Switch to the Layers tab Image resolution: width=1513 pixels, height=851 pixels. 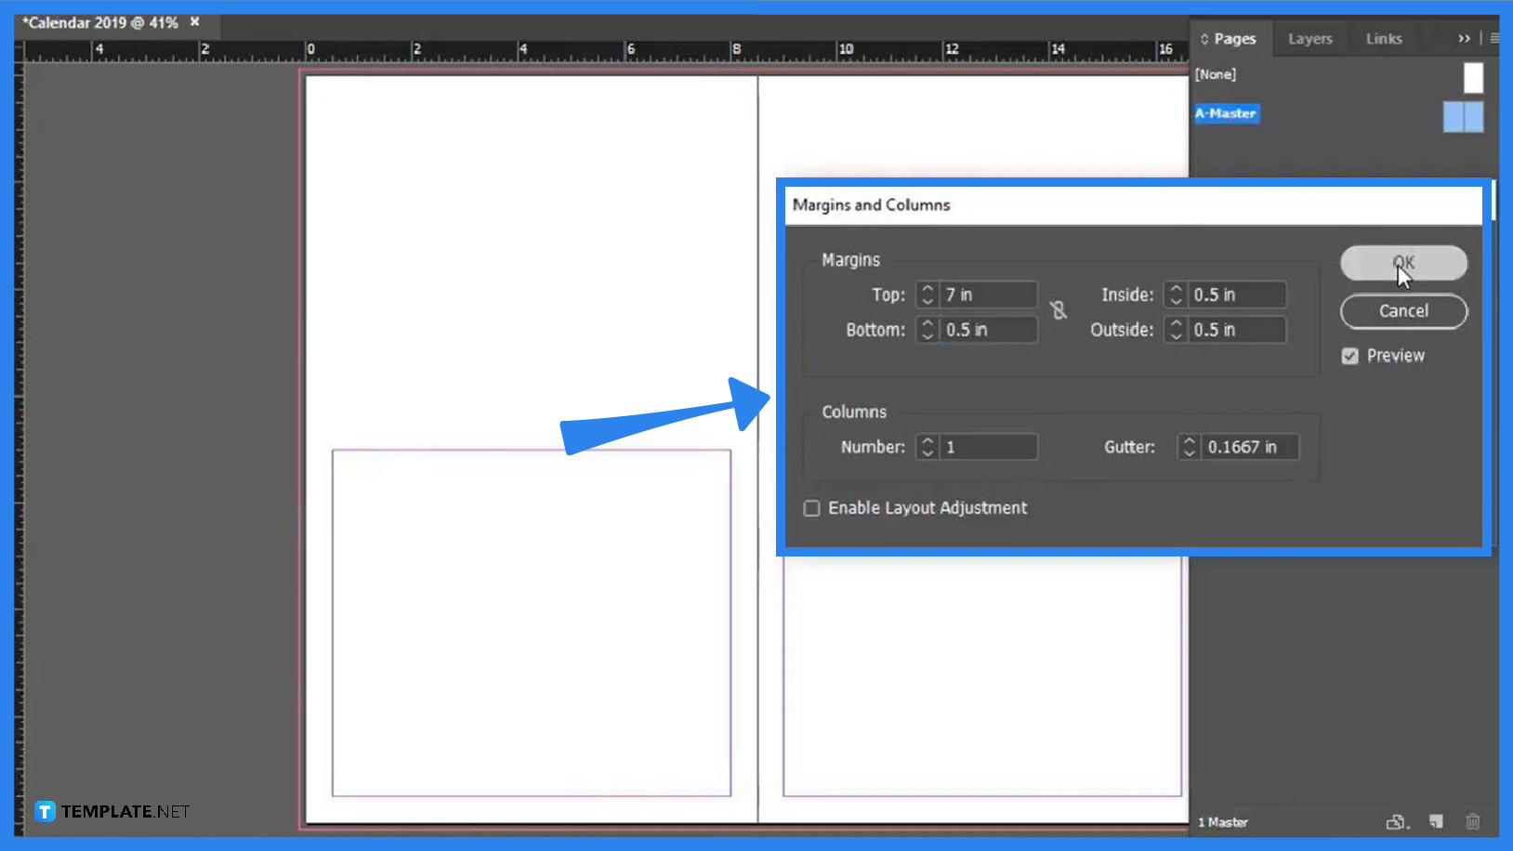click(1309, 38)
